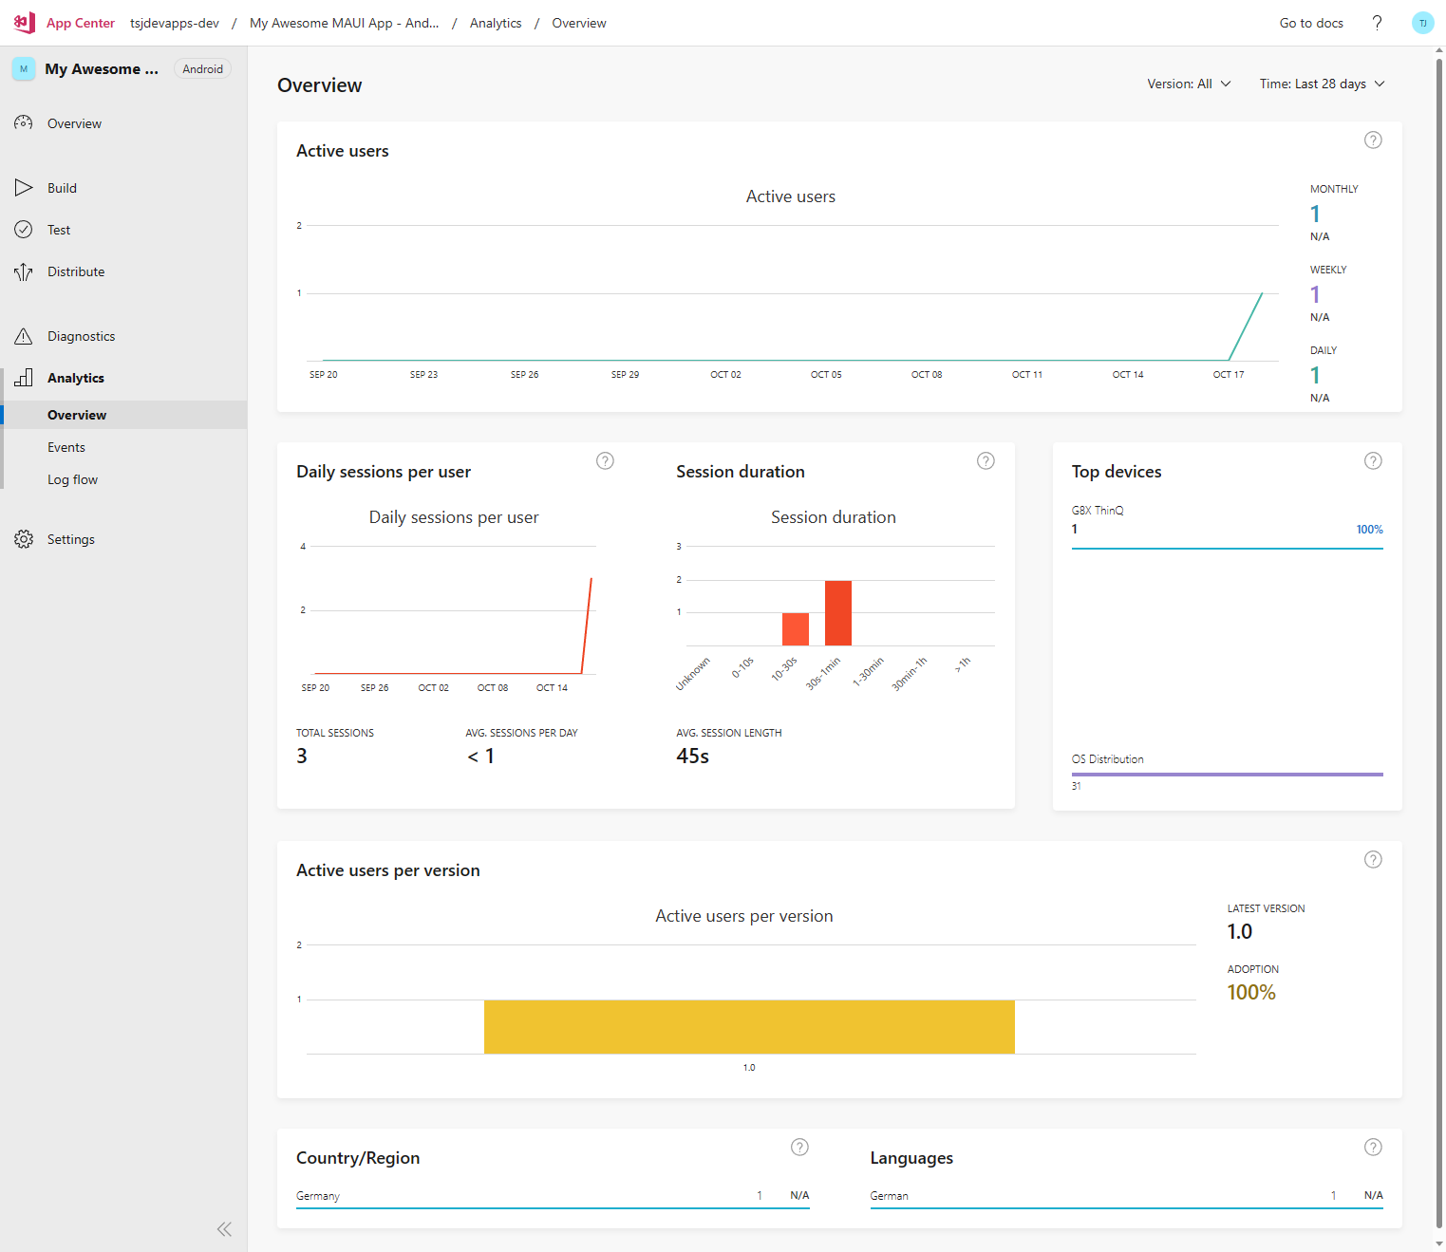The image size is (1446, 1252).
Task: Open help question mark in top bar
Action: pyautogui.click(x=1377, y=23)
